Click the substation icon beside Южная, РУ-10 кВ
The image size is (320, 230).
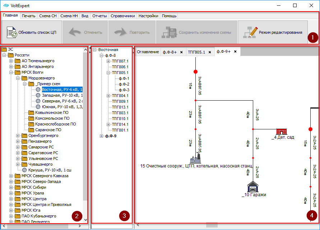point(38,107)
